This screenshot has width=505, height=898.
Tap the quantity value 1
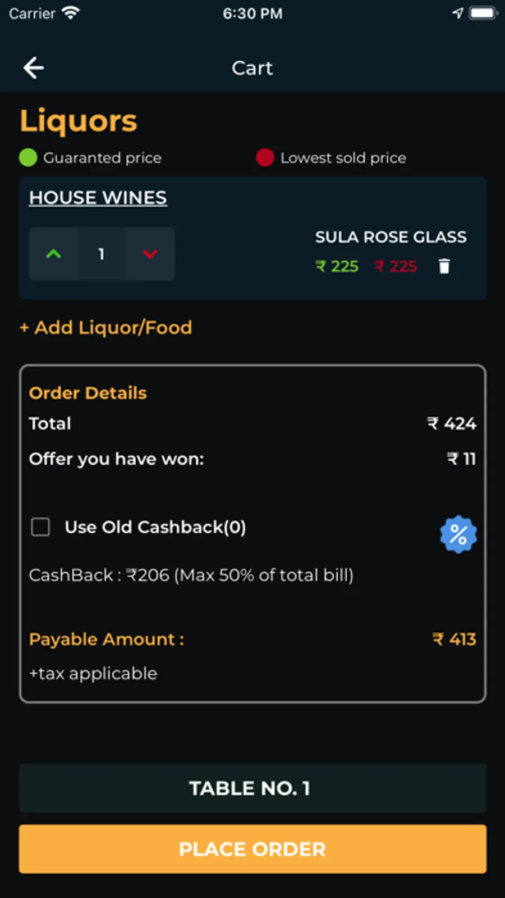pos(102,254)
